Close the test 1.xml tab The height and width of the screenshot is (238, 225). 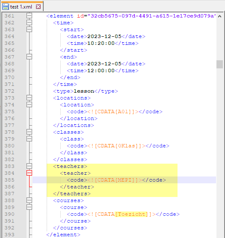38,7
